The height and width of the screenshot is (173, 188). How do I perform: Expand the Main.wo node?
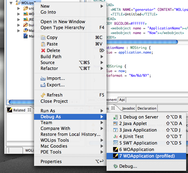point(19,31)
